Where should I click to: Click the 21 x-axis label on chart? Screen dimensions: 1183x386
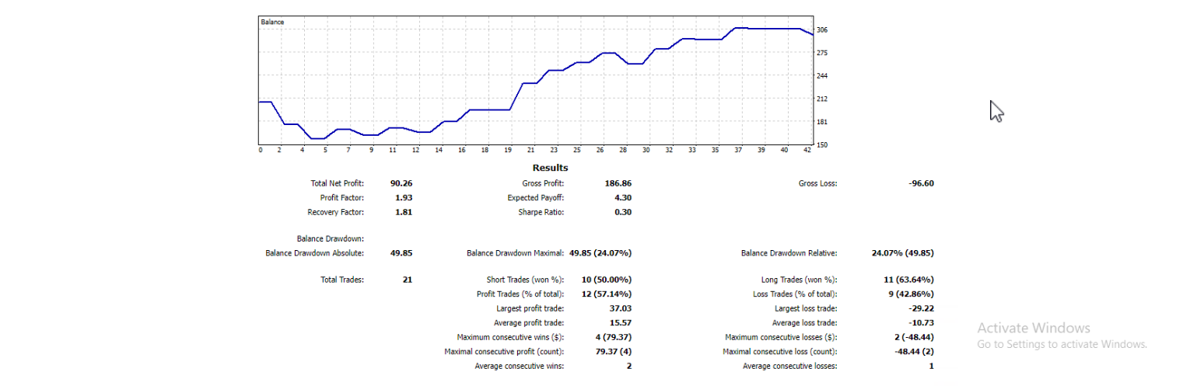coord(531,151)
